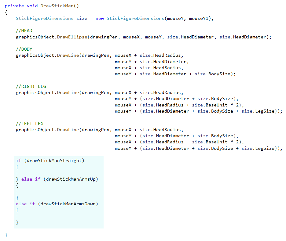The image size is (286, 241).
Task: Click the first if keyword in the highlighted block
Action: [x=18, y=160]
